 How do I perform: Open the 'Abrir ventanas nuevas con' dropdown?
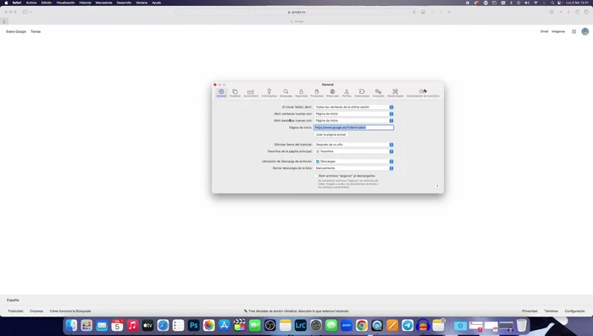pos(354,113)
